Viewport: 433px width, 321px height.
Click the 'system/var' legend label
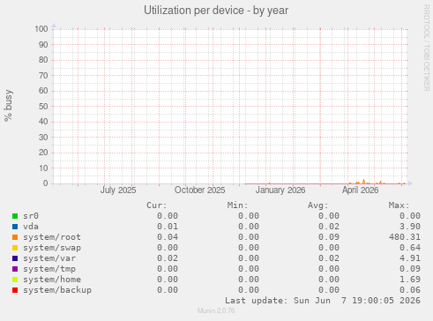[x=49, y=258]
